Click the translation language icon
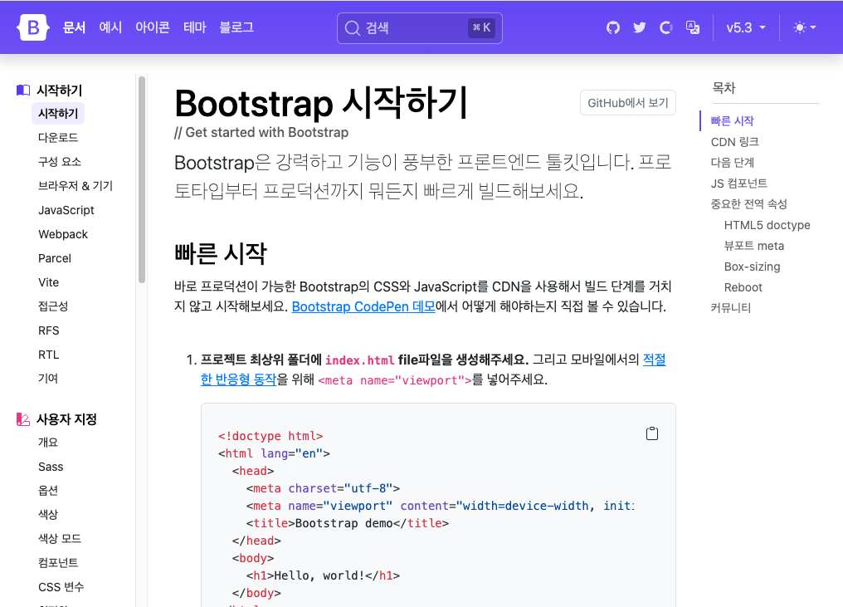Image resolution: width=843 pixels, height=607 pixels. click(693, 27)
